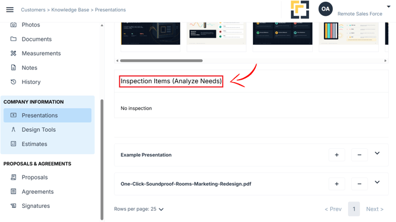Click the sidebar vertical scrollbar
396x222 pixels.
[x=102, y=159]
